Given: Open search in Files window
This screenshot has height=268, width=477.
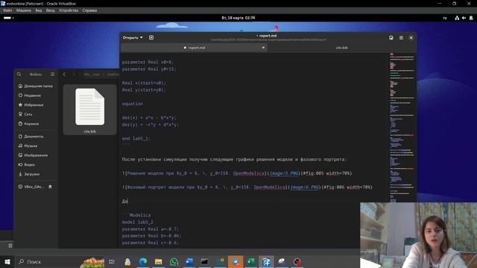Looking at the screenshot, I should (x=19, y=74).
